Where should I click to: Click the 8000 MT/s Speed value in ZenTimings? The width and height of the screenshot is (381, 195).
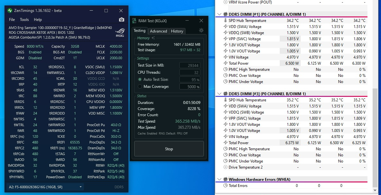pyautogui.click(x=35, y=46)
